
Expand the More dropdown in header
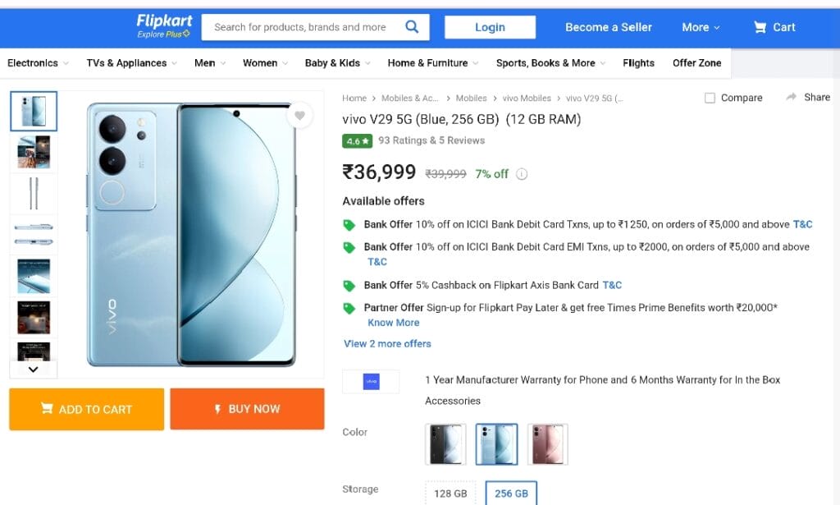tap(701, 27)
